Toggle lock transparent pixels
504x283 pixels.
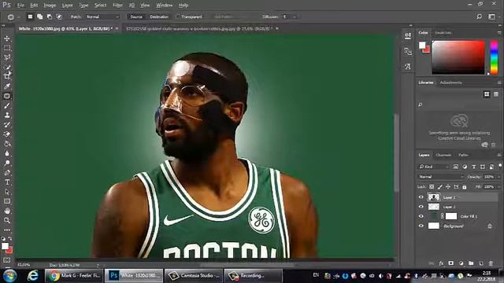(x=432, y=186)
